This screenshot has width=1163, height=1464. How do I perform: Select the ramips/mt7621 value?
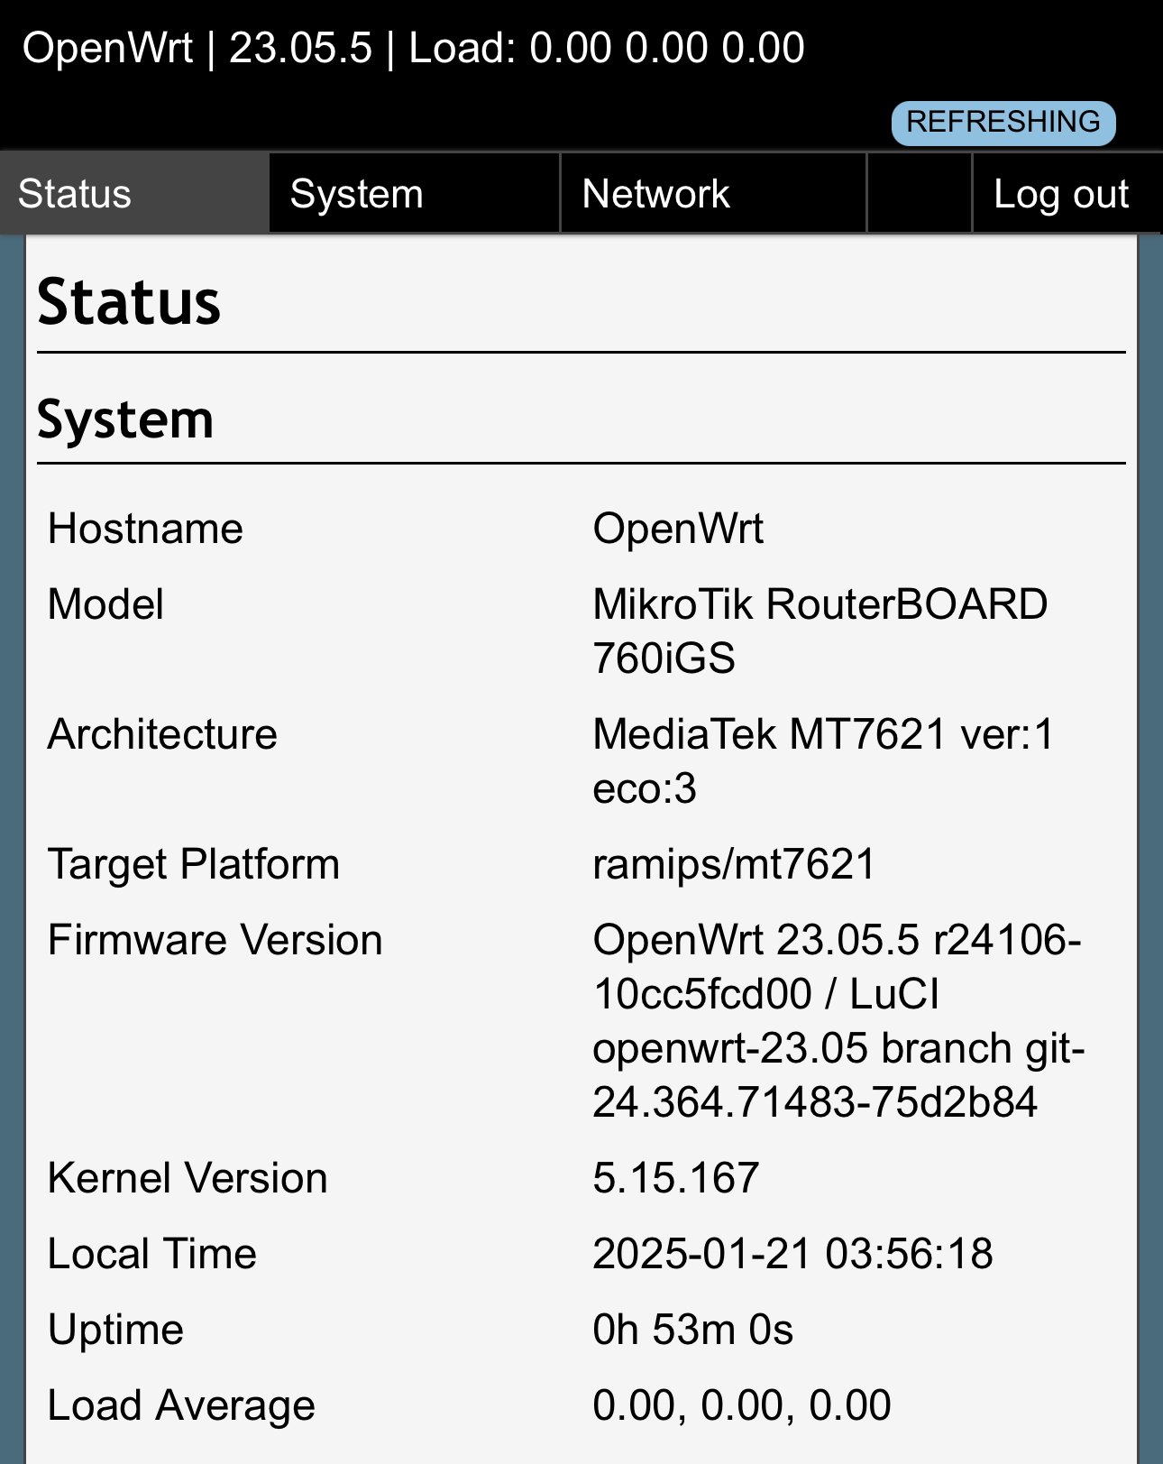734,864
